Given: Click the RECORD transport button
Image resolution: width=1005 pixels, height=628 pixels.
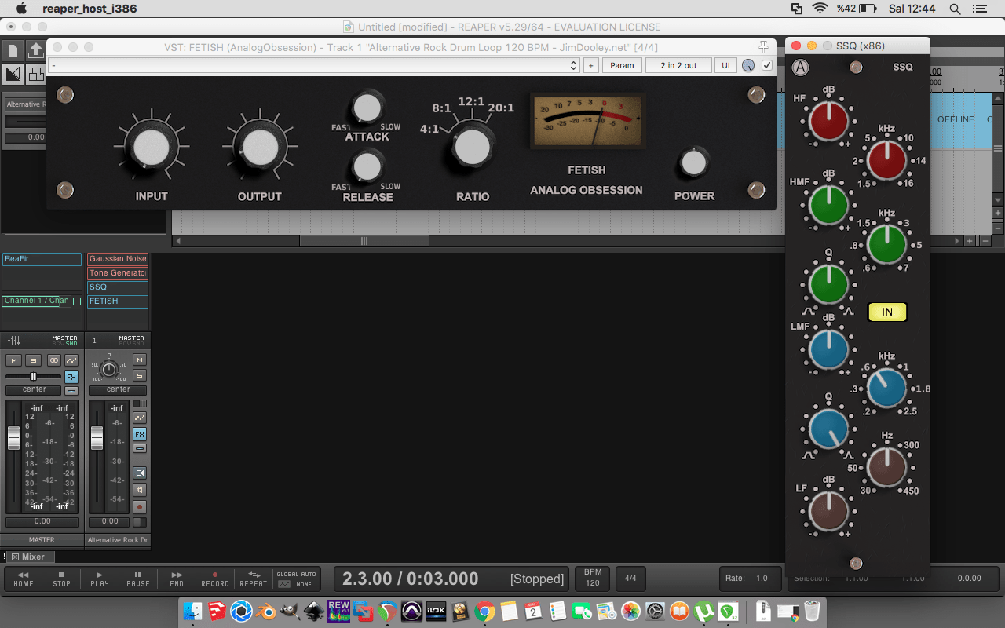Looking at the screenshot, I should click(x=215, y=579).
